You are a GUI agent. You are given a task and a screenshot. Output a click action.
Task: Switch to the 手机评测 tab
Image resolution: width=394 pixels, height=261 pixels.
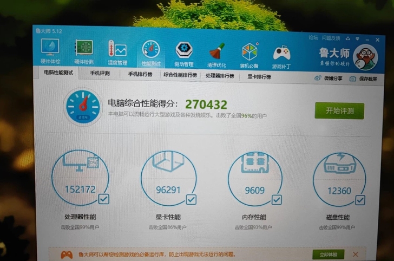[100, 74]
